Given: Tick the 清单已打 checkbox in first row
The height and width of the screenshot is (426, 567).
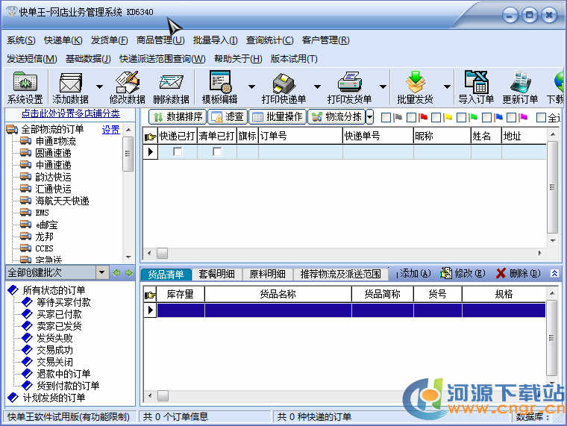Looking at the screenshot, I should (217, 151).
